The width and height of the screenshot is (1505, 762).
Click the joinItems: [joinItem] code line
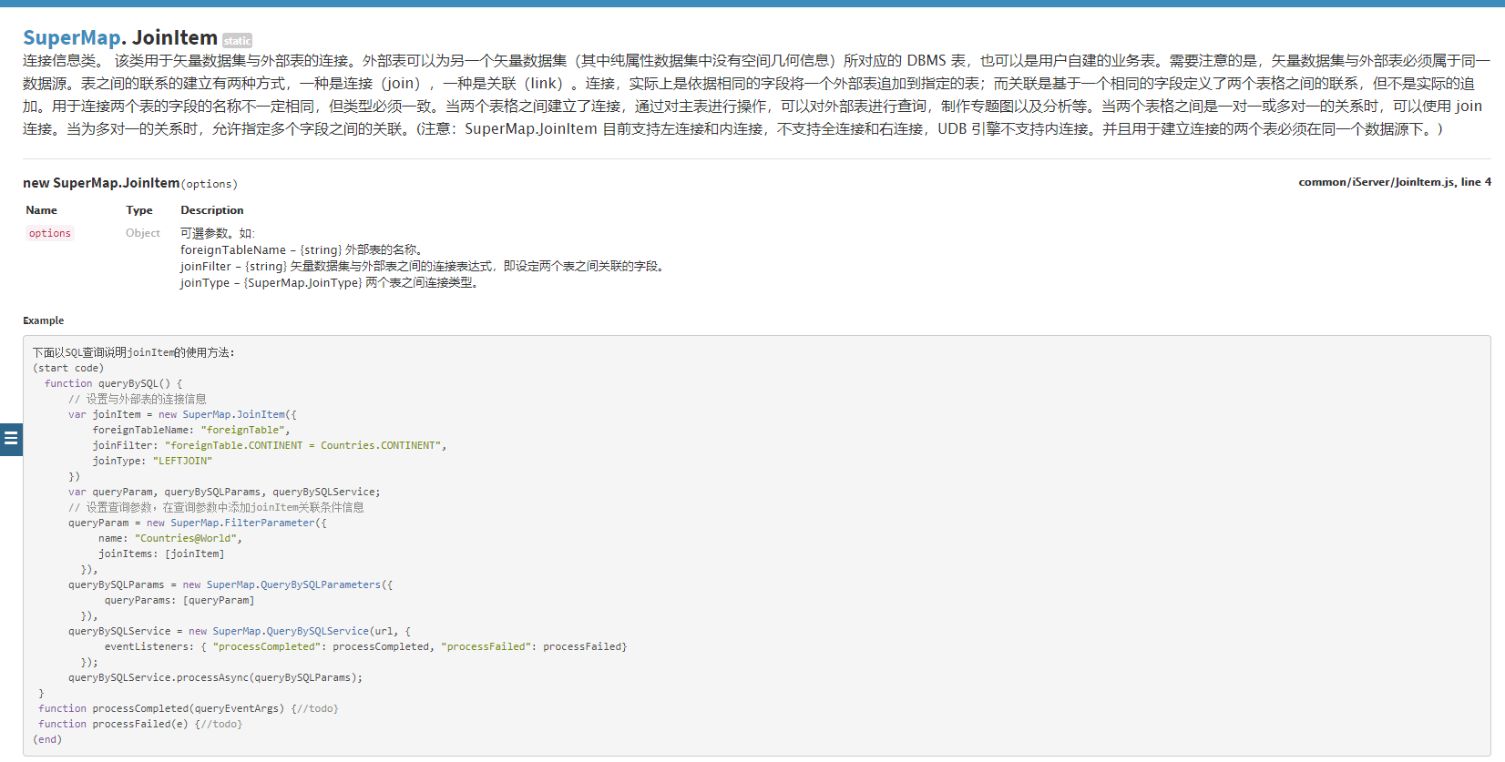click(x=161, y=554)
